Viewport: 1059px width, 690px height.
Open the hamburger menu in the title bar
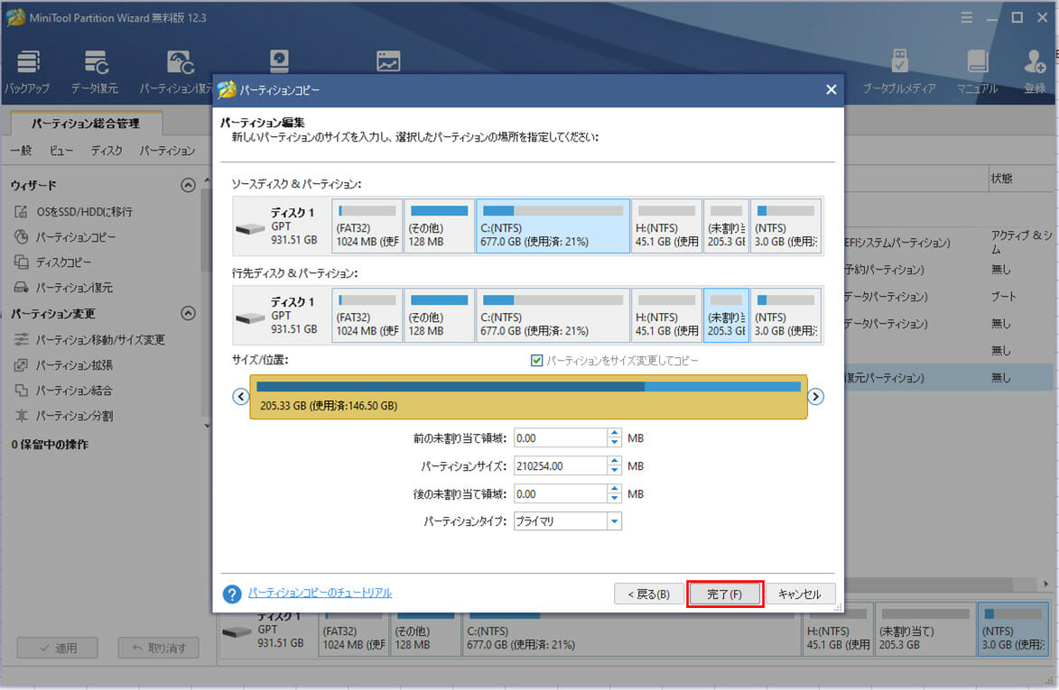click(967, 17)
